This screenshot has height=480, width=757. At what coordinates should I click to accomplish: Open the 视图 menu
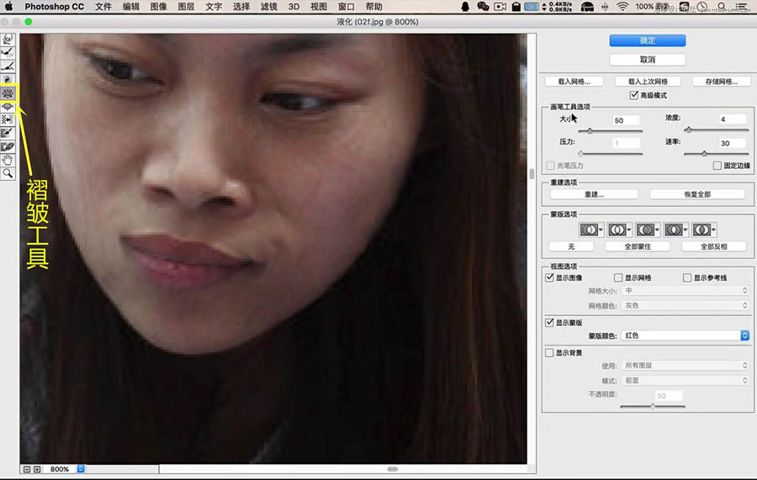coord(318,6)
